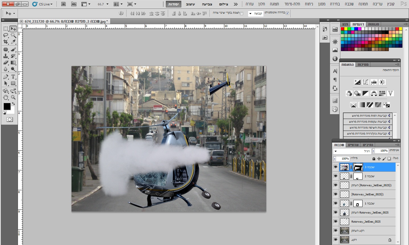Select the Magic Wand tool
The height and width of the screenshot is (245, 409).
point(13,35)
